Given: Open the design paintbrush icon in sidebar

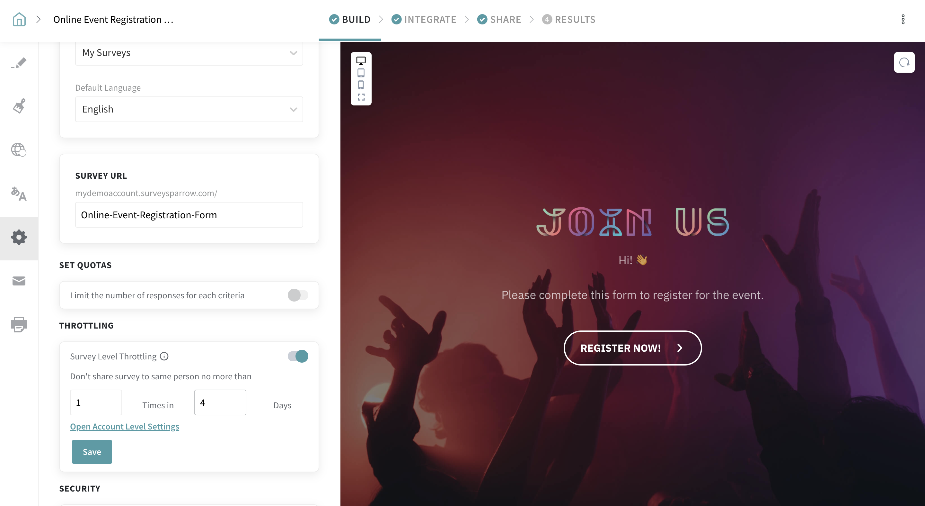Looking at the screenshot, I should point(19,106).
